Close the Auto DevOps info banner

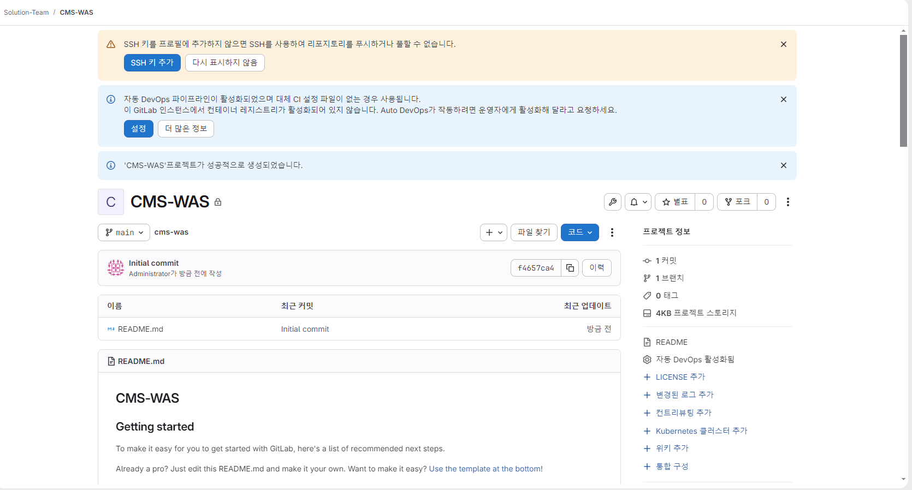783,99
